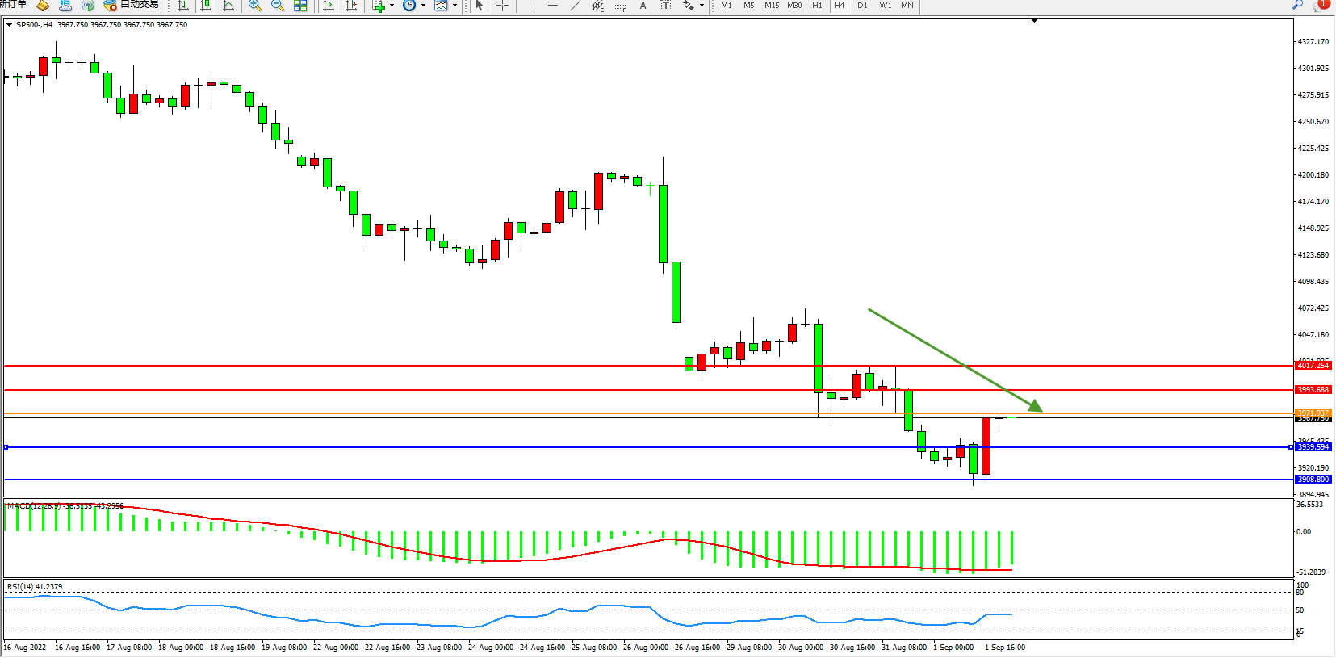Open the indicators list dropdown arrow
The width and height of the screenshot is (1336, 658).
pyautogui.click(x=392, y=6)
